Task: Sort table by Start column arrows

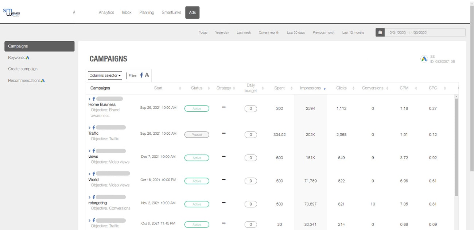Action: 180,88
